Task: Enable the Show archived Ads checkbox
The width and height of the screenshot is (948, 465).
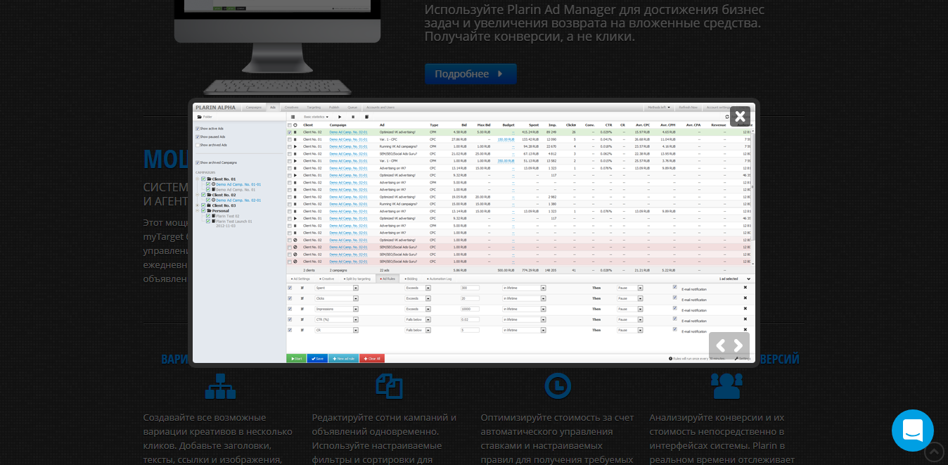Action: coord(197,145)
